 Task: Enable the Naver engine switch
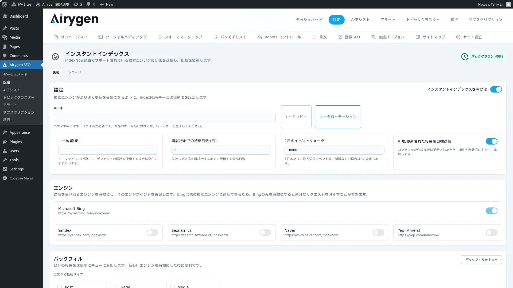tap(379, 233)
